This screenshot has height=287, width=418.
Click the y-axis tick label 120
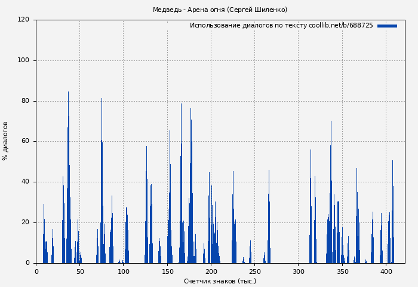point(23,20)
